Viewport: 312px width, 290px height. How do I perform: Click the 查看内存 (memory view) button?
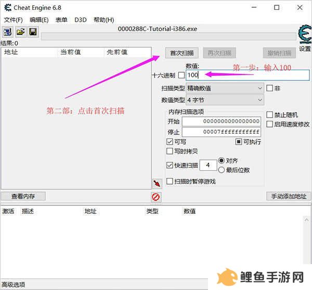tap(23, 196)
